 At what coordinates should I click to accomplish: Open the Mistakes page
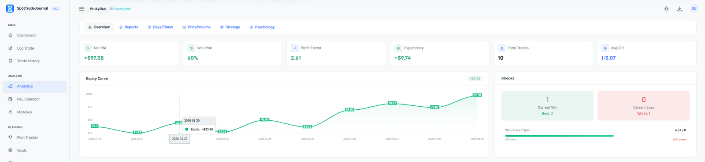point(35,112)
